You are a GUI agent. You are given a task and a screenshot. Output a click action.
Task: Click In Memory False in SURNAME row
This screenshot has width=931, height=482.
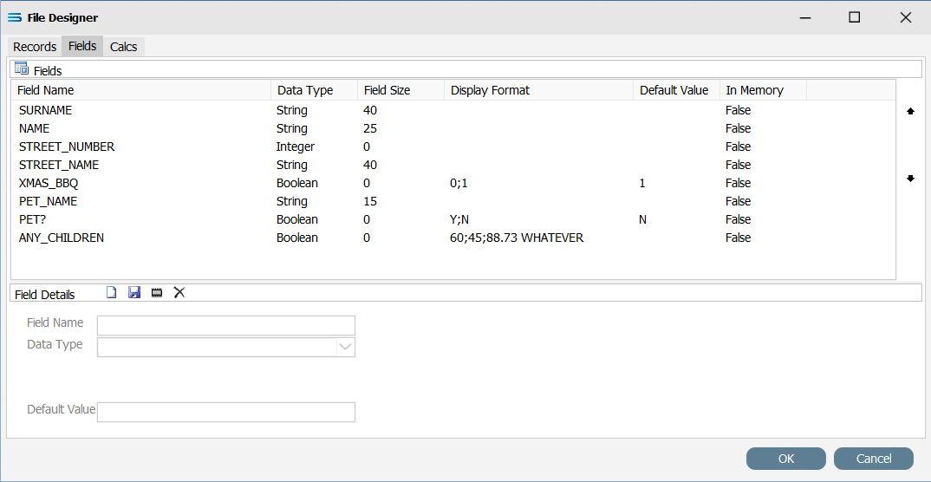(738, 110)
